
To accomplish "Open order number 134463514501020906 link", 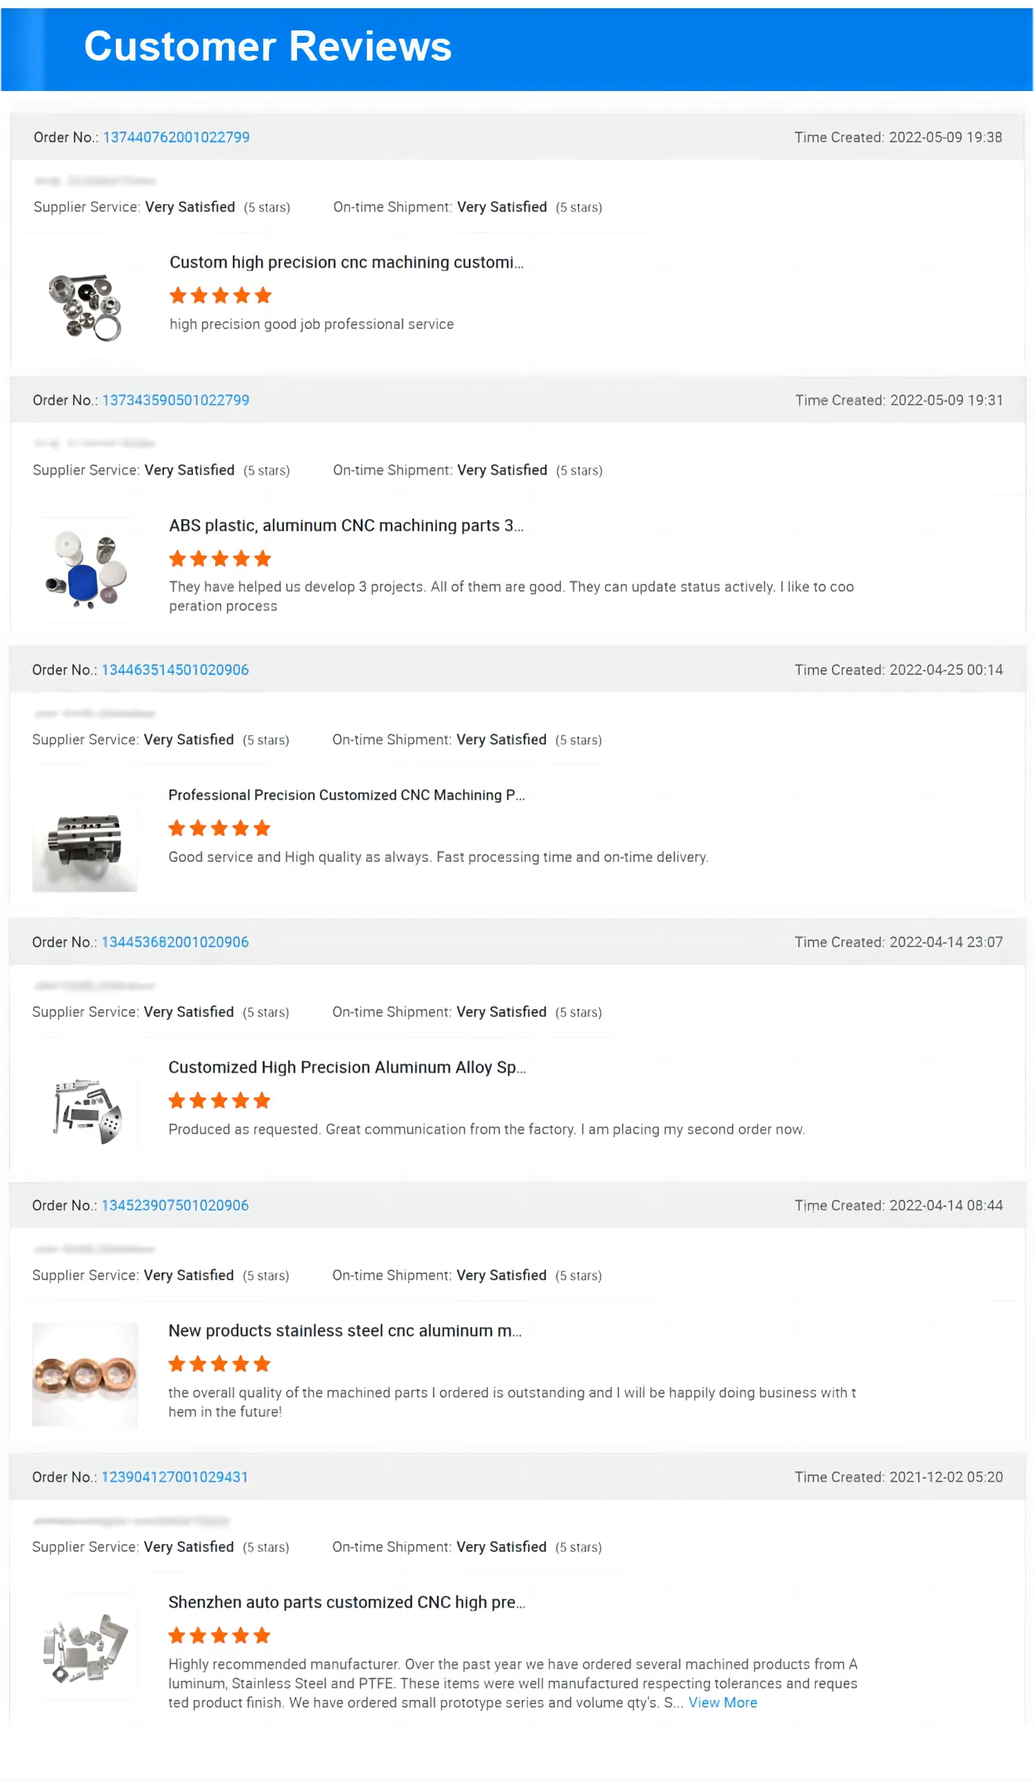I will coord(175,669).
